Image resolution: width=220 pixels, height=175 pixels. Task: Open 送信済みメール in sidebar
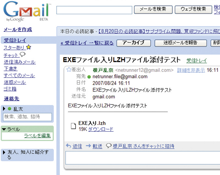point(20,62)
